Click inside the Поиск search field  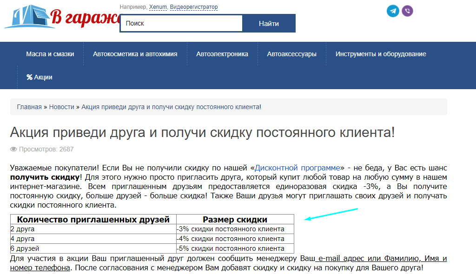coord(181,23)
